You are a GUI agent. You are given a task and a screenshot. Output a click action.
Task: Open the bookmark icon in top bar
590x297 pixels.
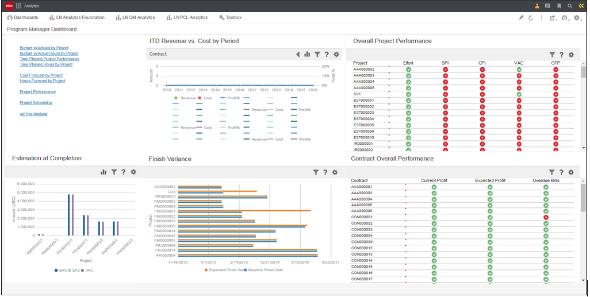coord(559,6)
